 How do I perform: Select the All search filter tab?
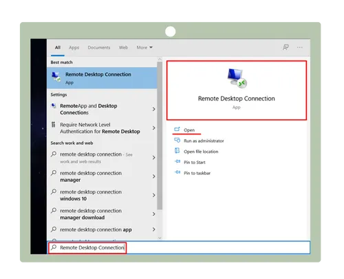[58, 48]
